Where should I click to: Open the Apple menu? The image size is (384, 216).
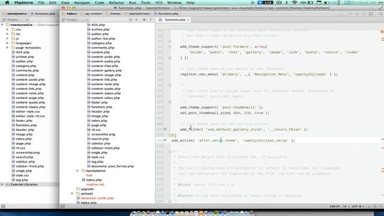click(x=7, y=2)
